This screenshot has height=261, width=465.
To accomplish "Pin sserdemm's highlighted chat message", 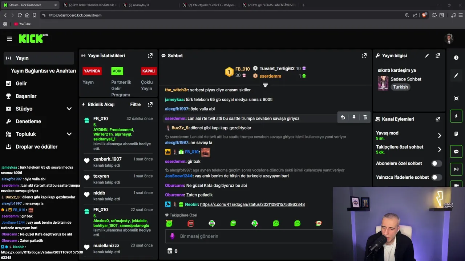I will pos(354,117).
